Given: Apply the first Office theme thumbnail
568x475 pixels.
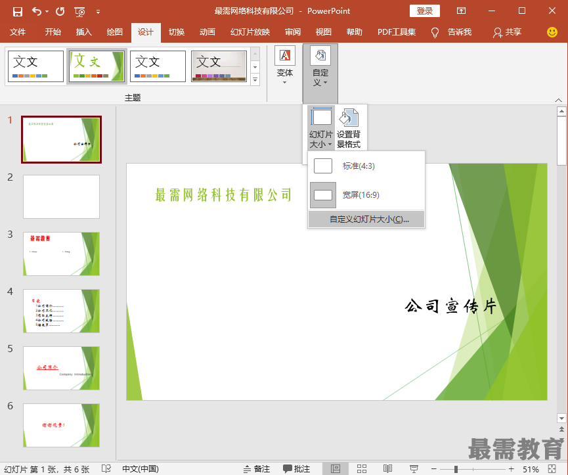Looking at the screenshot, I should 35,66.
